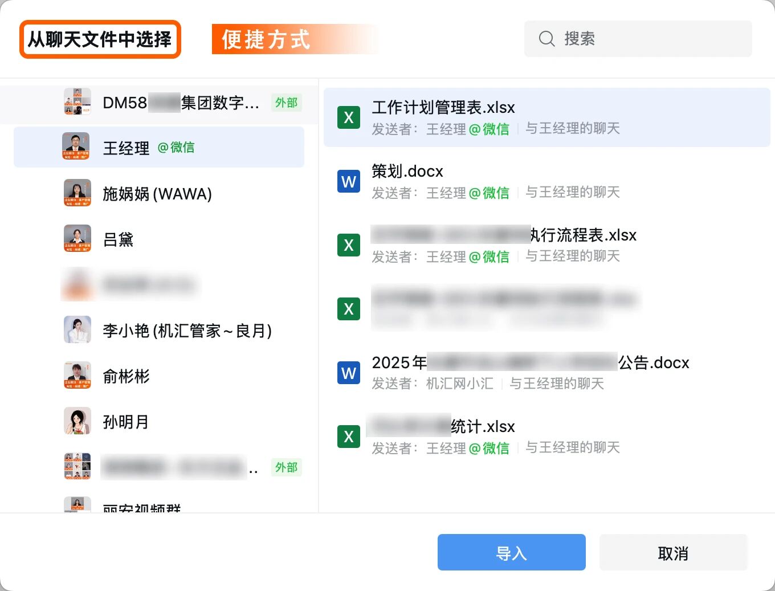Click the magnifier icon in search box
Screen dimensions: 775x591
tap(546, 39)
